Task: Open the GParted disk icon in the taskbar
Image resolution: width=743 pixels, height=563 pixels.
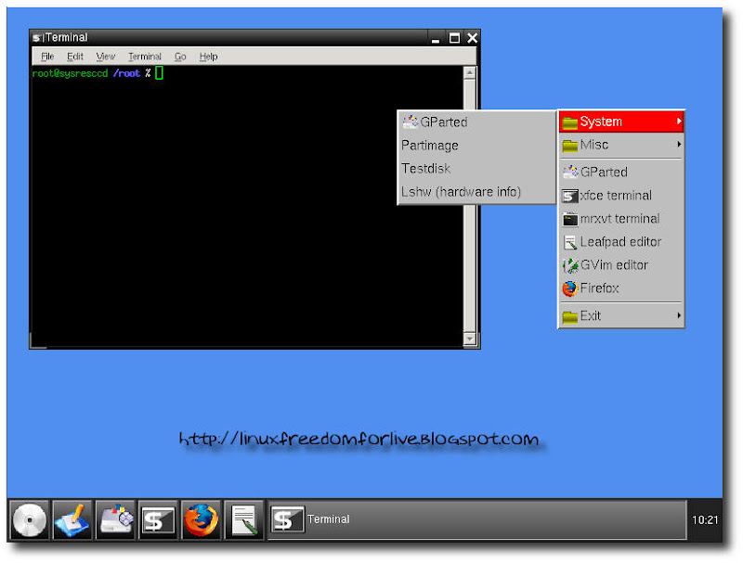Action: (x=115, y=520)
